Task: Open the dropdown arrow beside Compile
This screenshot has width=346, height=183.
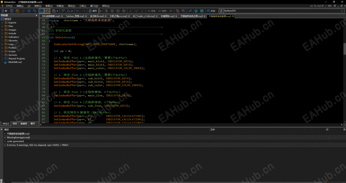Action: [x=101, y=11]
